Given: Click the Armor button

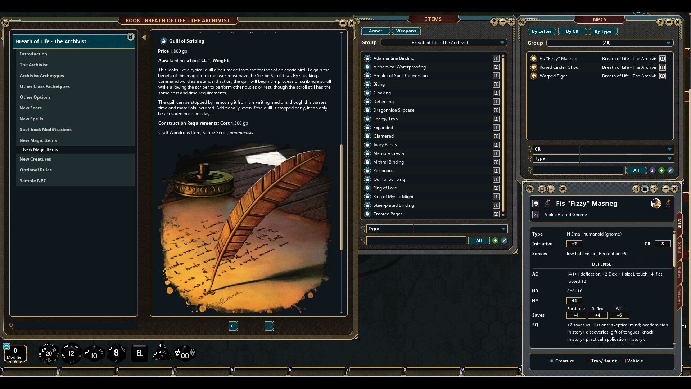Looking at the screenshot, I should point(375,31).
